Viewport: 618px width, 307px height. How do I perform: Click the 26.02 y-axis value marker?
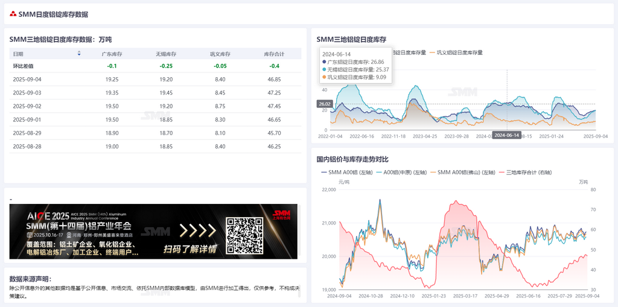324,104
